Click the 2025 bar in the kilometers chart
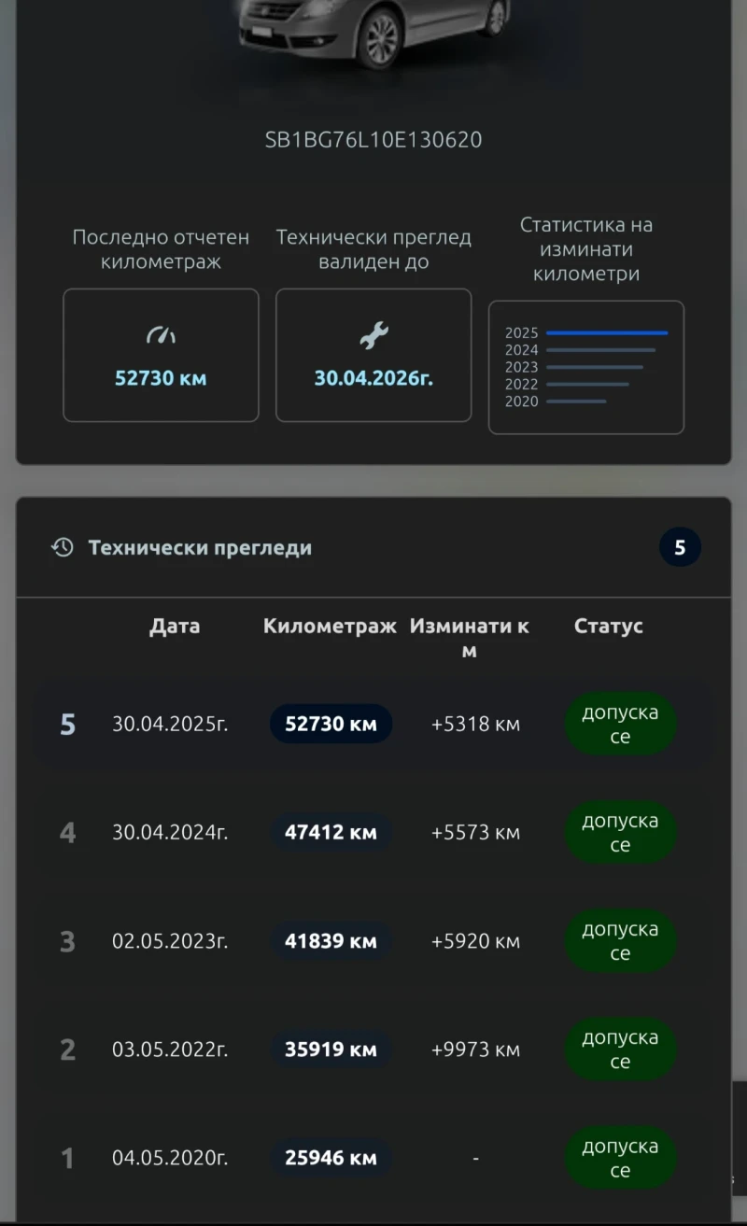The width and height of the screenshot is (747, 1226). pos(607,332)
